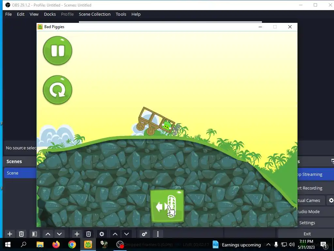This screenshot has width=334, height=251.
Task: Open the Earnings upcoming news widget
Action: click(237, 244)
